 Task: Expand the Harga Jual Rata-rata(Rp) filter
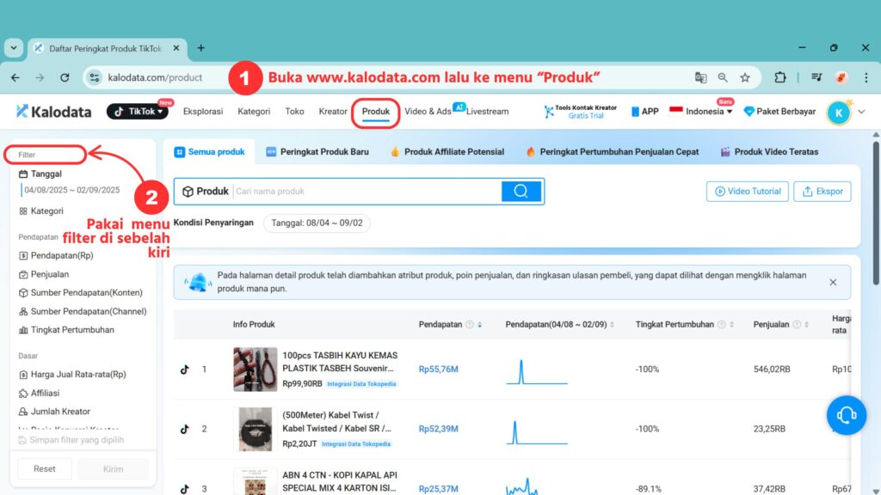point(72,375)
